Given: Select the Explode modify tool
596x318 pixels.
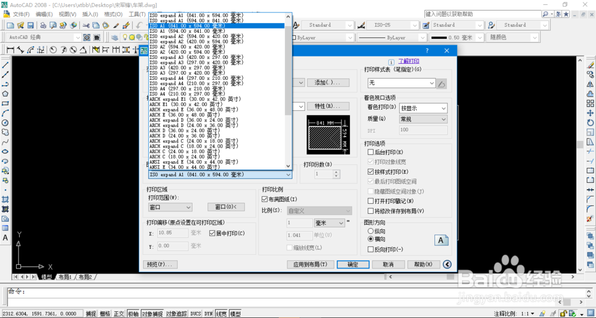Looking at the screenshot, I should (x=590, y=219).
